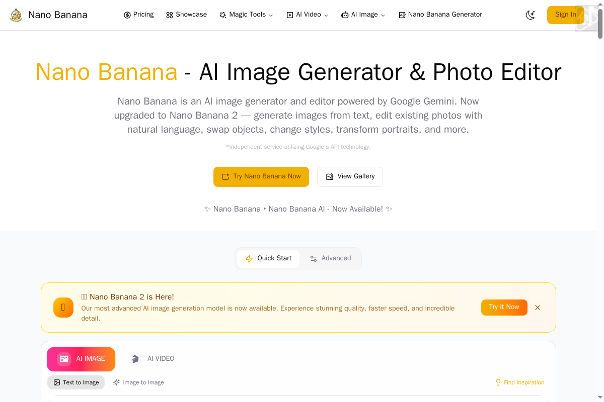
Task: Open Nano Banana Generator nav link
Action: tap(440, 15)
